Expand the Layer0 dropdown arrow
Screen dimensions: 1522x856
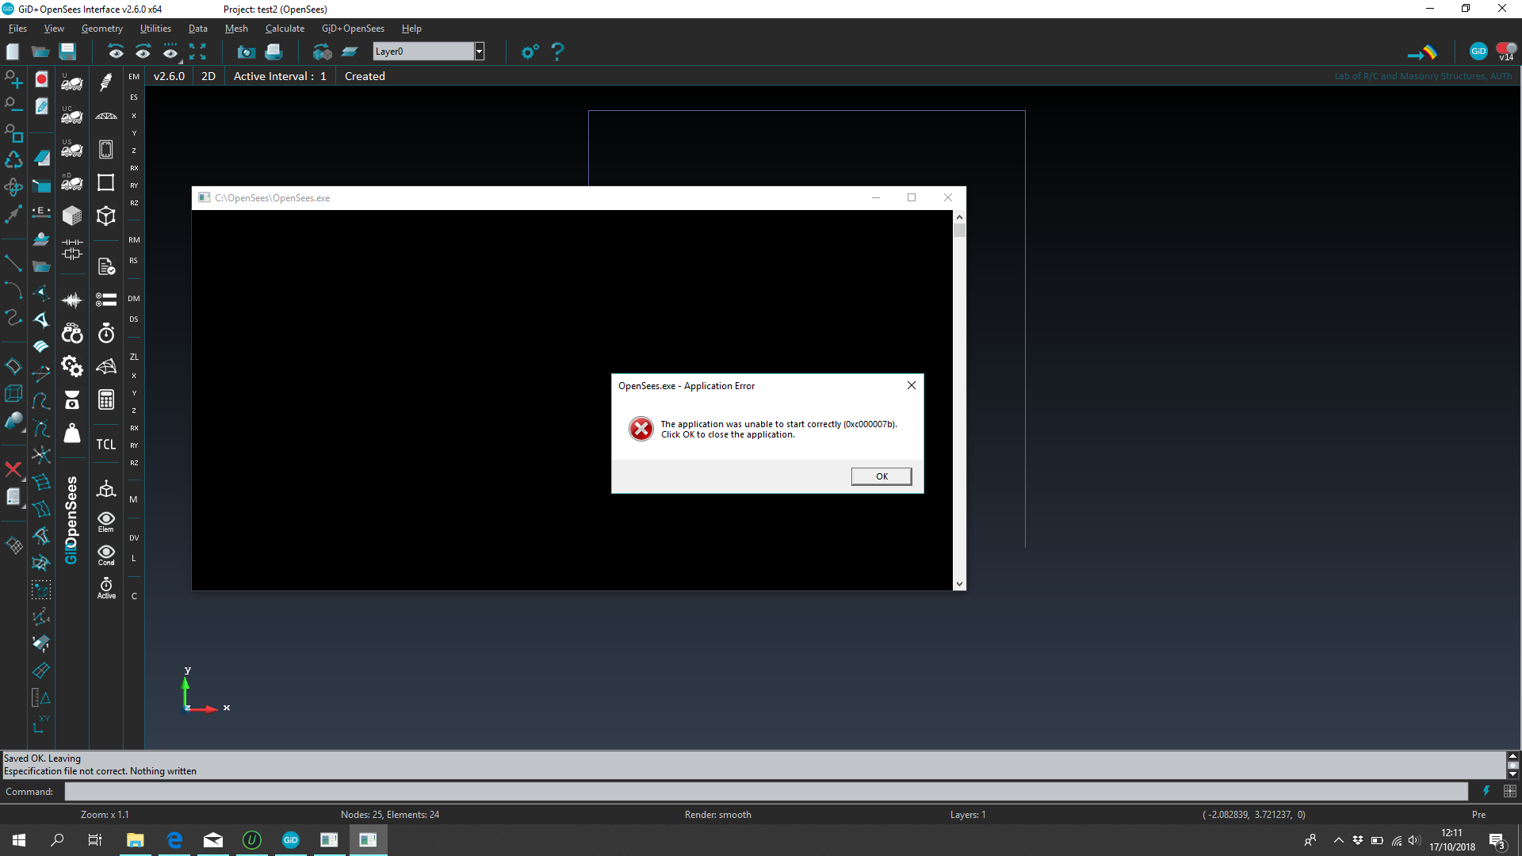479,52
